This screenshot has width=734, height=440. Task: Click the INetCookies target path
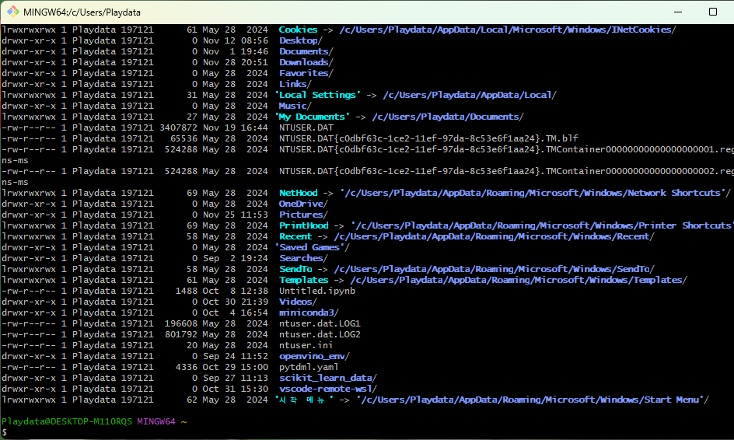(508, 30)
